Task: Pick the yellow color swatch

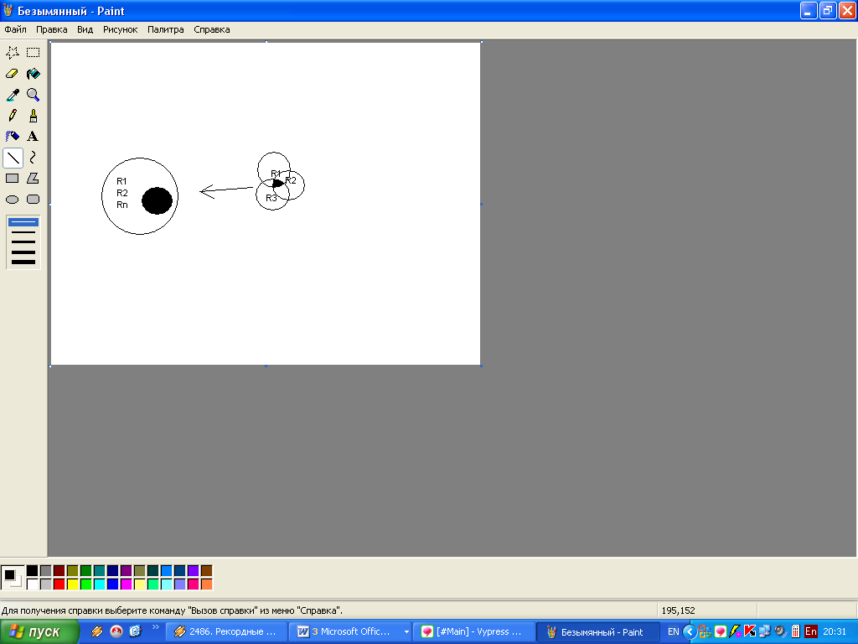Action: [73, 584]
